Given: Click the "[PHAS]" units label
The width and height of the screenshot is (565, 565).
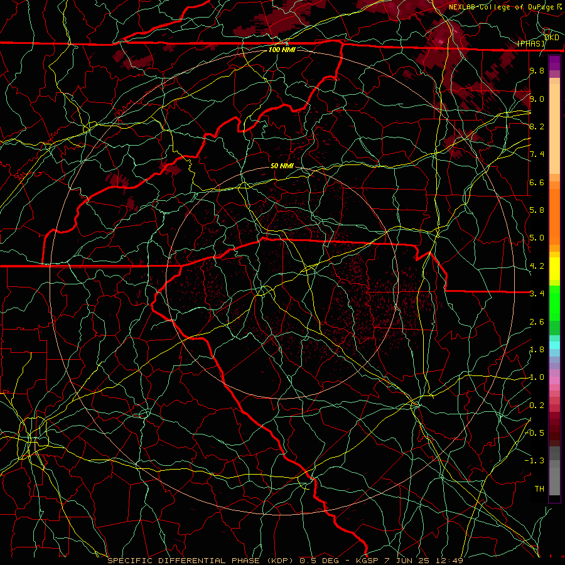Looking at the screenshot, I should coord(530,44).
